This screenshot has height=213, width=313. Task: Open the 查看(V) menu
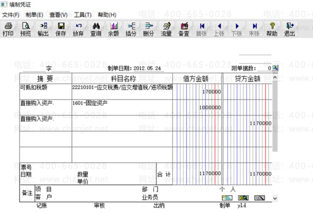(58, 15)
